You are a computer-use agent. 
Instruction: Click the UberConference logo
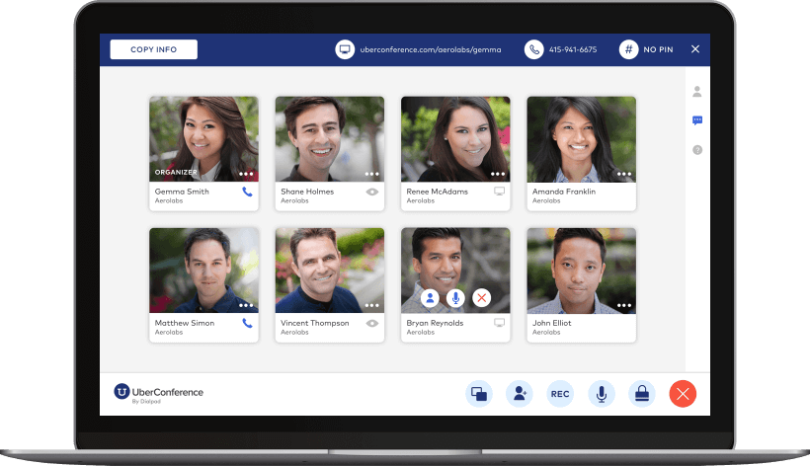coord(159,393)
